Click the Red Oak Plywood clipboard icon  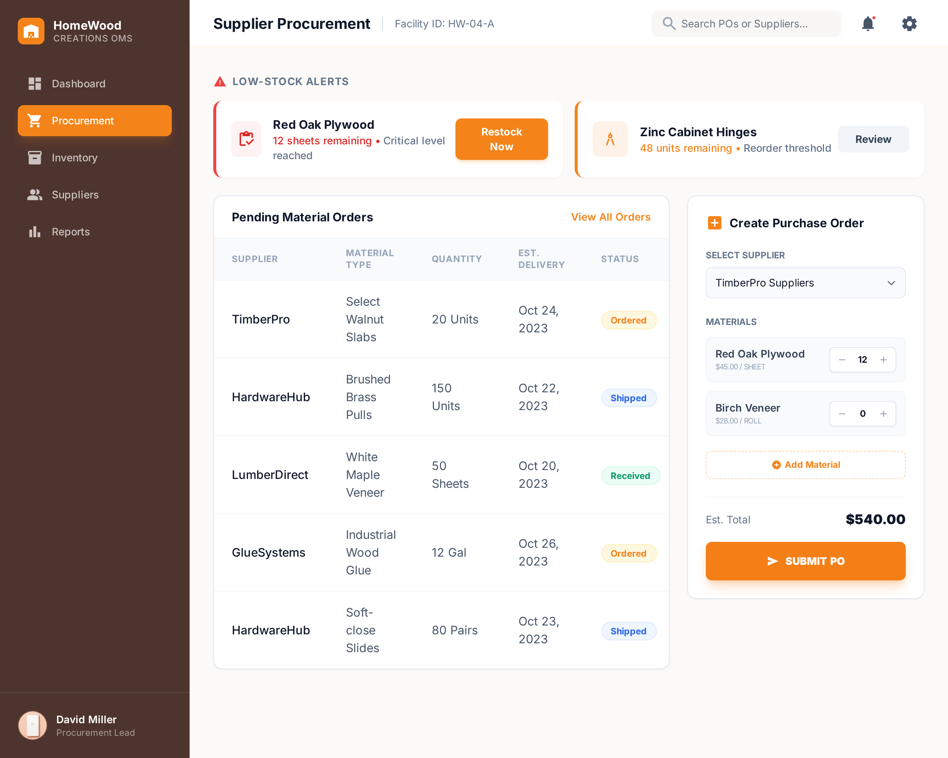click(246, 139)
